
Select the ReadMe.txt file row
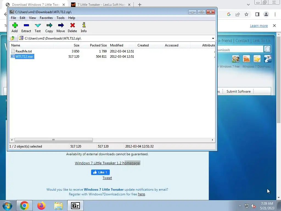coord(112,51)
